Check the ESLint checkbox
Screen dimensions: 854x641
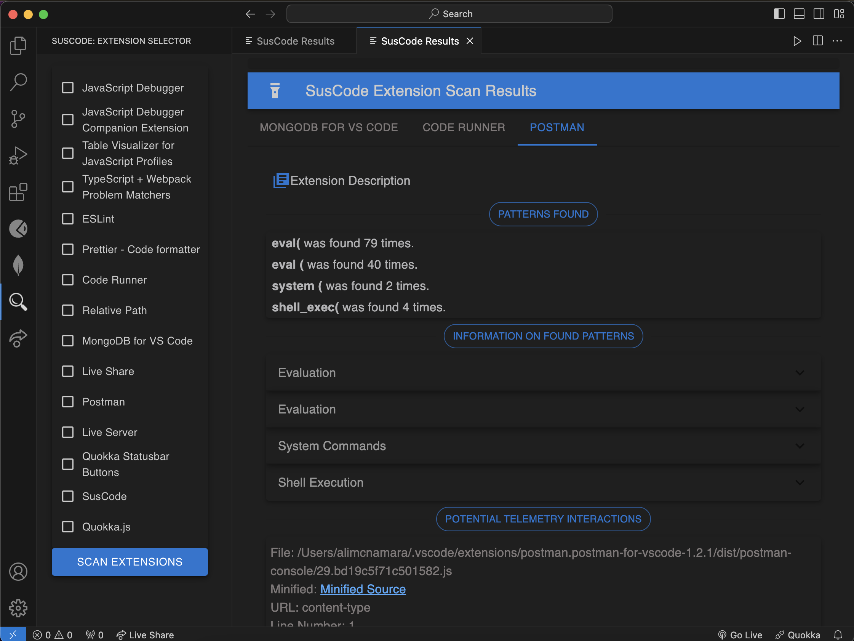pyautogui.click(x=68, y=219)
